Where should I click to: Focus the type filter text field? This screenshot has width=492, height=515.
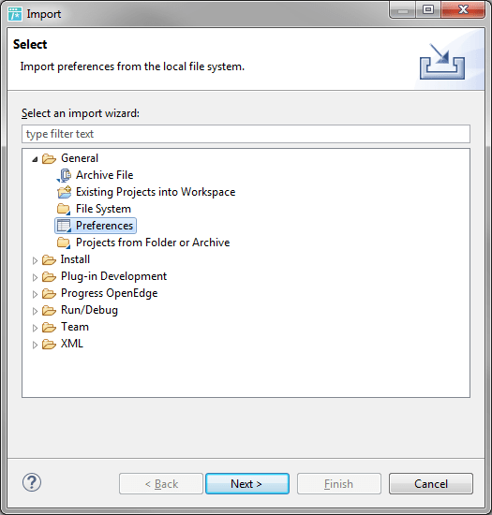pos(246,134)
